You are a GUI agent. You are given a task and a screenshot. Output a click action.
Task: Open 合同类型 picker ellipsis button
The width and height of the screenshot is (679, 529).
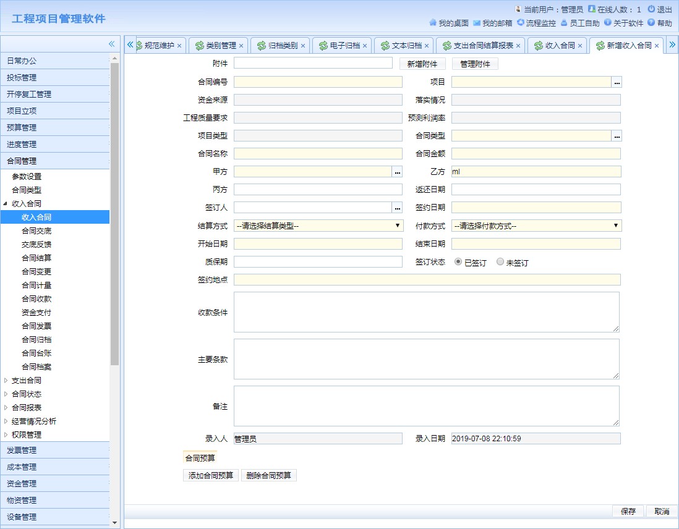coord(617,136)
